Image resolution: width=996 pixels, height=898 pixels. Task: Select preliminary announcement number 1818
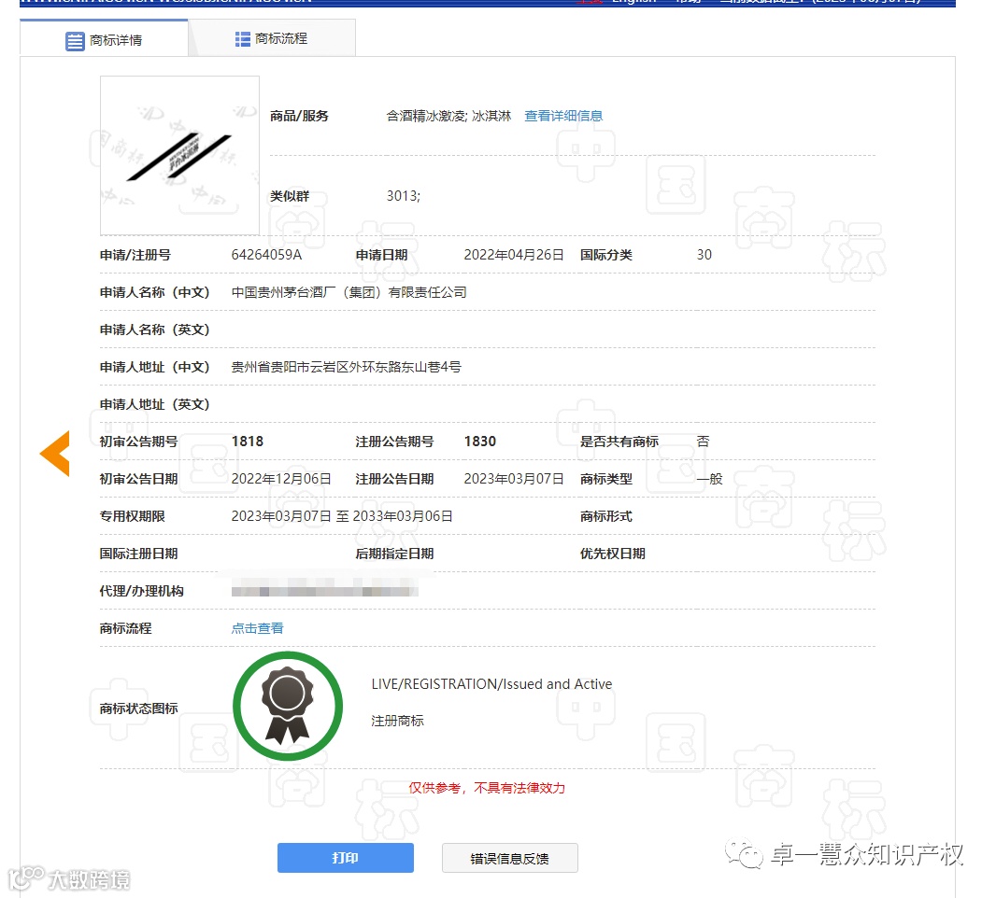pyautogui.click(x=247, y=442)
